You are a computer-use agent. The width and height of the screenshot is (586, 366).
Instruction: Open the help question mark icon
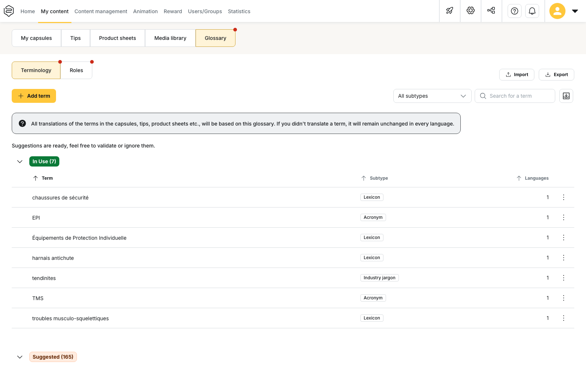515,11
